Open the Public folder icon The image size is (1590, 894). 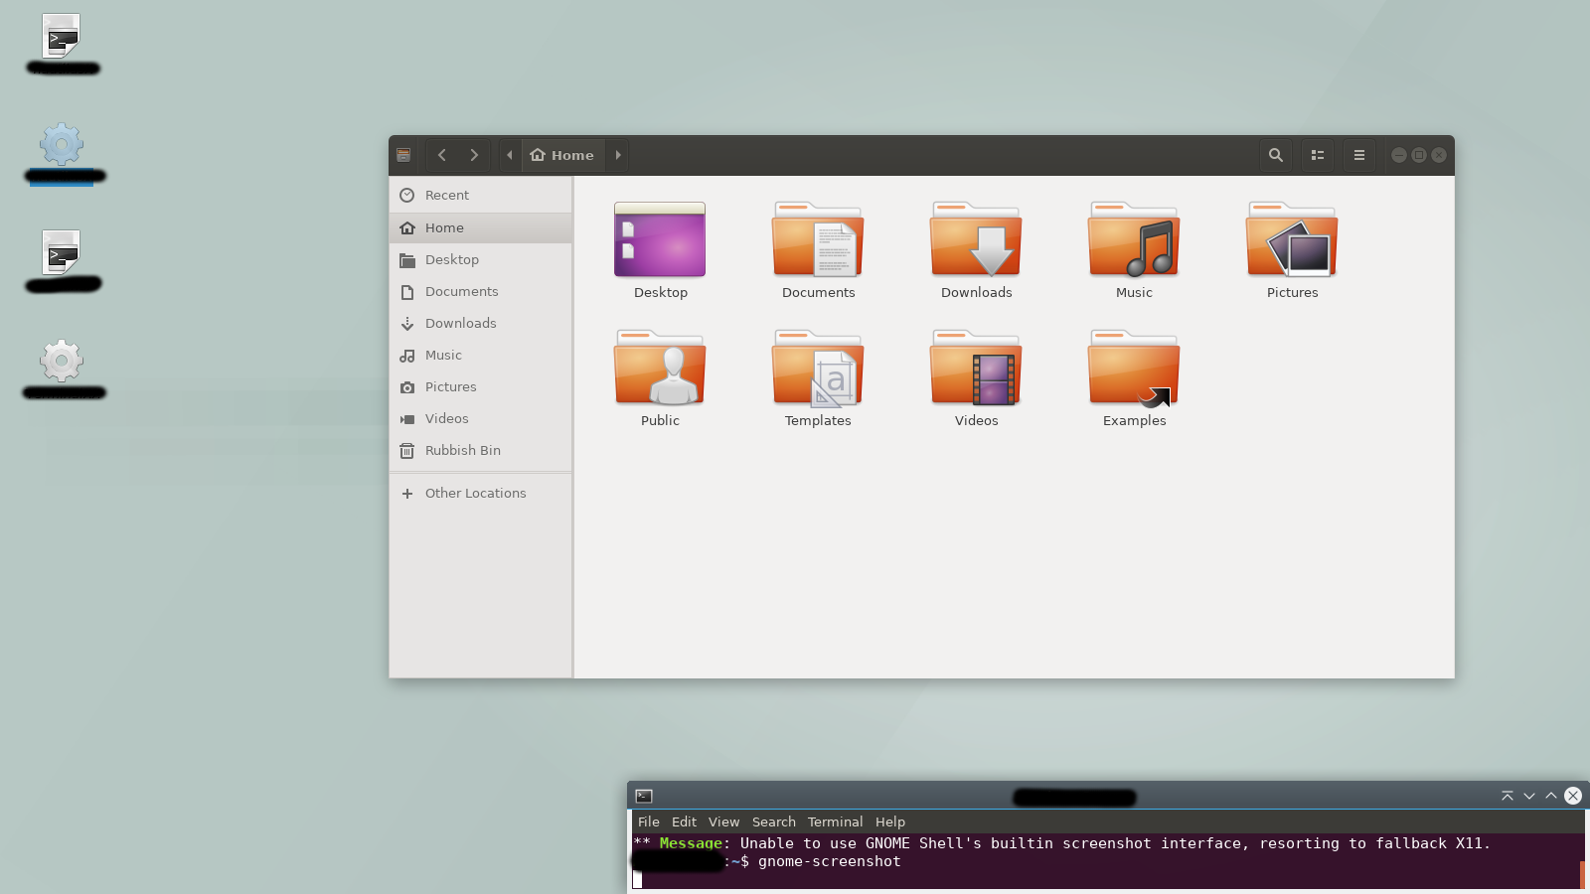click(660, 368)
